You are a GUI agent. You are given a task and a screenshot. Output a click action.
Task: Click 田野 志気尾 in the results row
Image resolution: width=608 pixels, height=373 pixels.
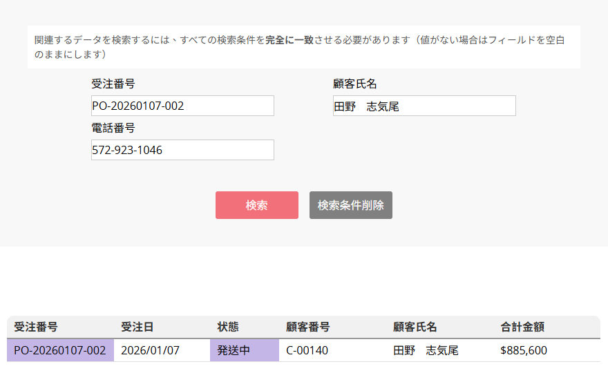[426, 350]
